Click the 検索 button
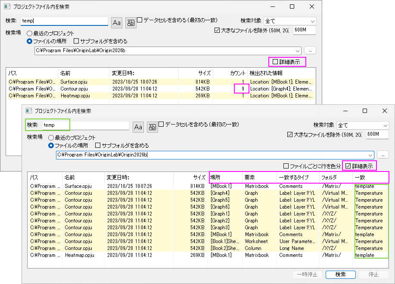The width and height of the screenshot is (395, 284). [340, 275]
